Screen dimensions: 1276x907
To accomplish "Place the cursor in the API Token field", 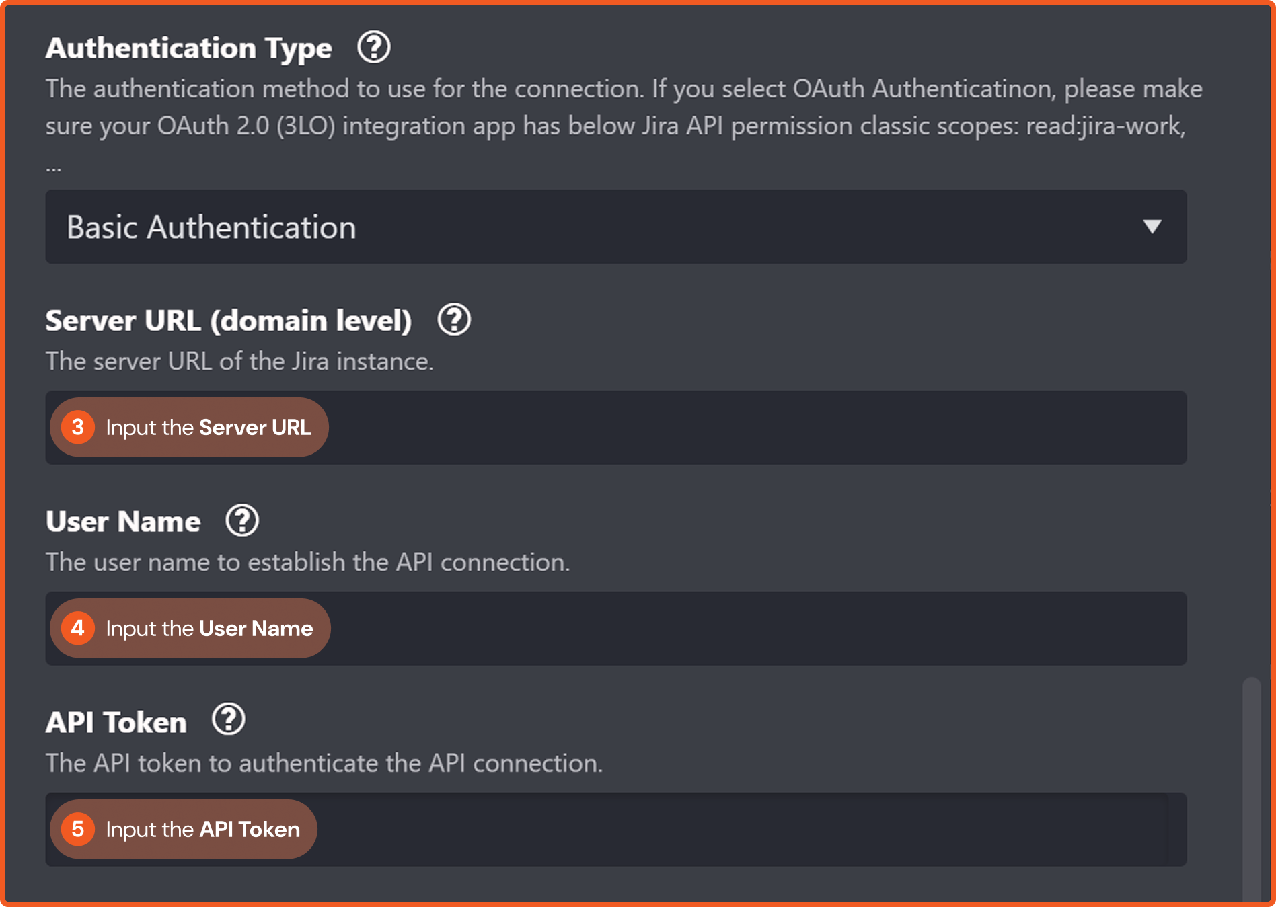I will tap(740, 830).
